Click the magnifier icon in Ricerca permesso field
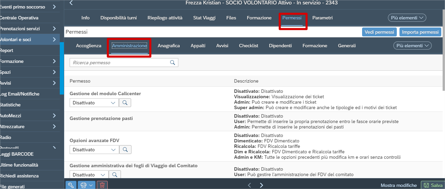This screenshot has height=189, width=445. pos(173,63)
